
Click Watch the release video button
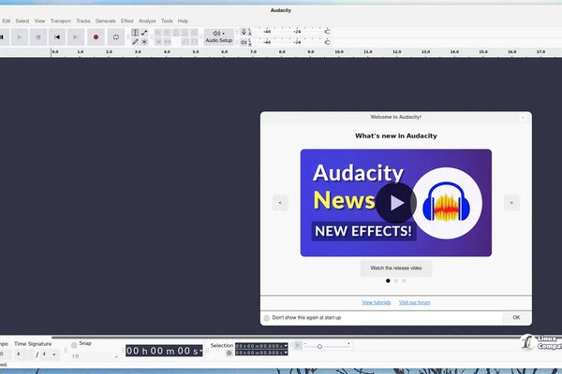(396, 268)
